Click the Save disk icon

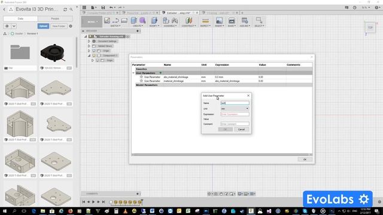103,8
